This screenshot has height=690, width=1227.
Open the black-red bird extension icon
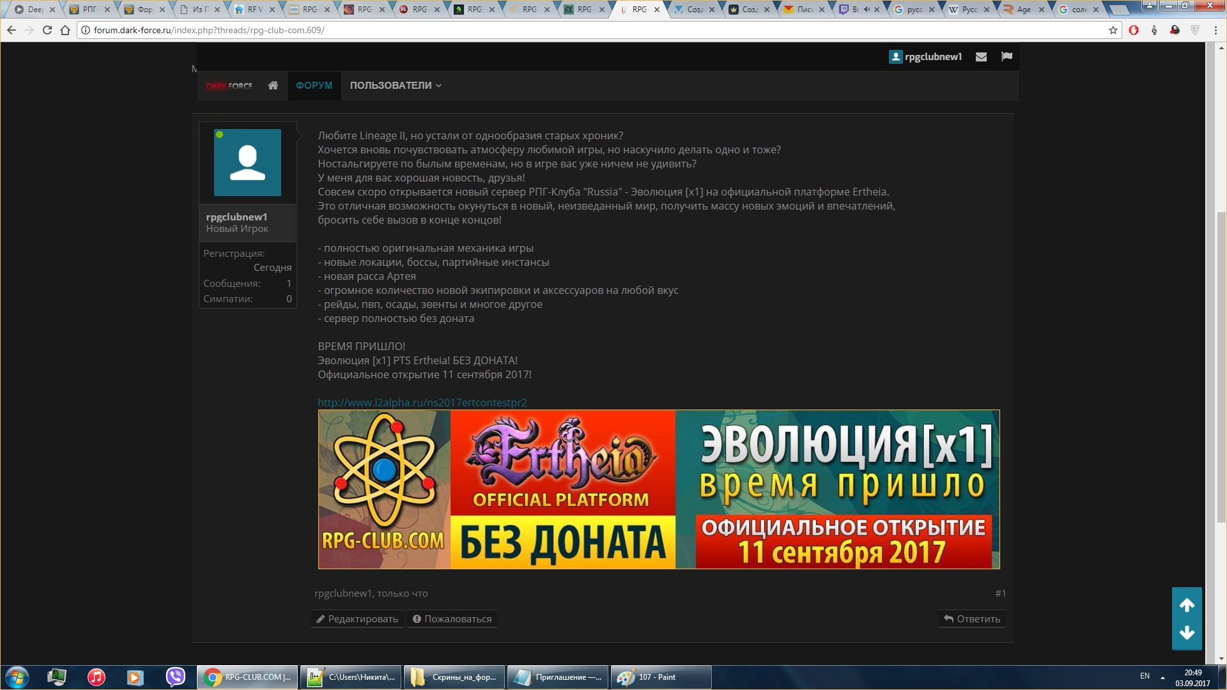[x=1175, y=30]
